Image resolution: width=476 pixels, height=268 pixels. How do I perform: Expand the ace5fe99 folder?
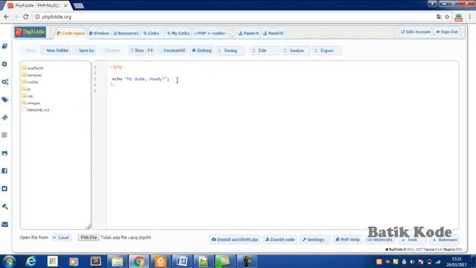pos(33,68)
